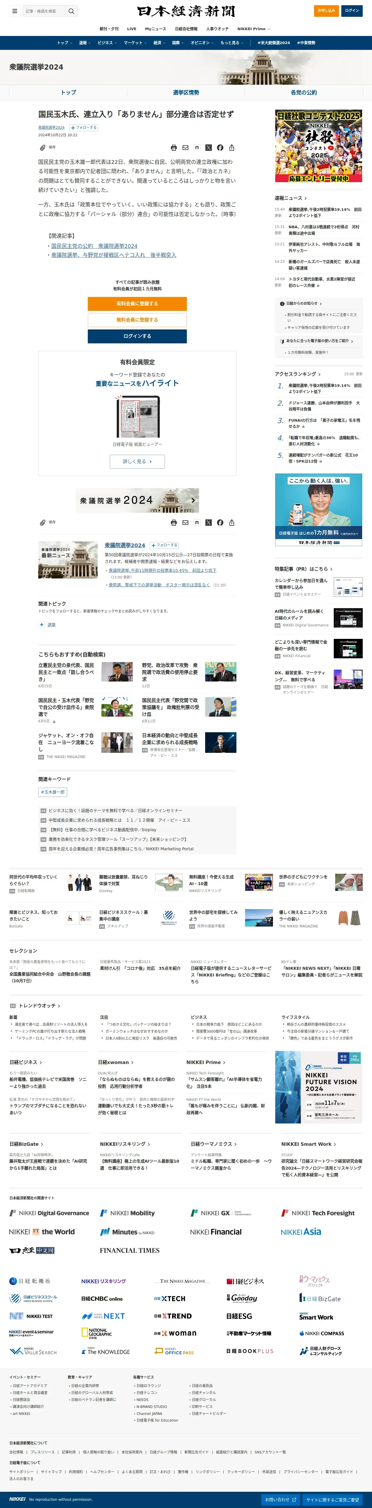Click orange 有料会員に登録する button
Screen dimensions: 372x1508
point(137,304)
